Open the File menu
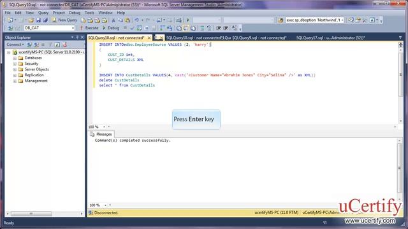 [x=8, y=13]
